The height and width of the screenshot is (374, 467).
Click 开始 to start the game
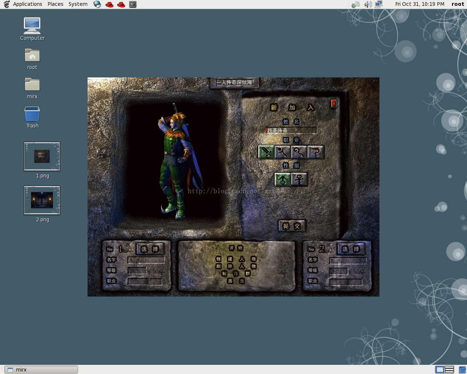pos(236,248)
